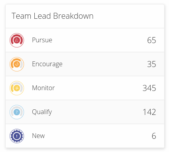Click the Pursue count 65
Viewport: 169px width, 152px height.
(151, 40)
